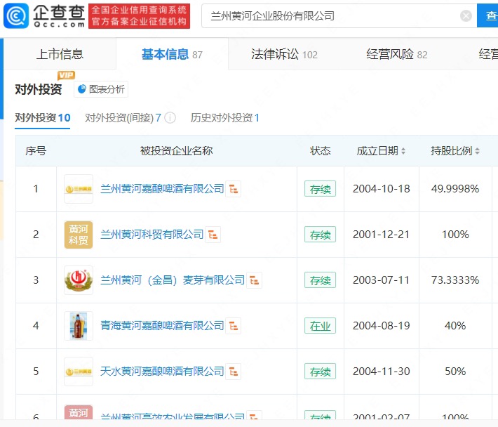The width and height of the screenshot is (498, 427).
Task: Click the 在业 status tag for 青海黄河嘉酿啤酒
Action: pos(320,326)
